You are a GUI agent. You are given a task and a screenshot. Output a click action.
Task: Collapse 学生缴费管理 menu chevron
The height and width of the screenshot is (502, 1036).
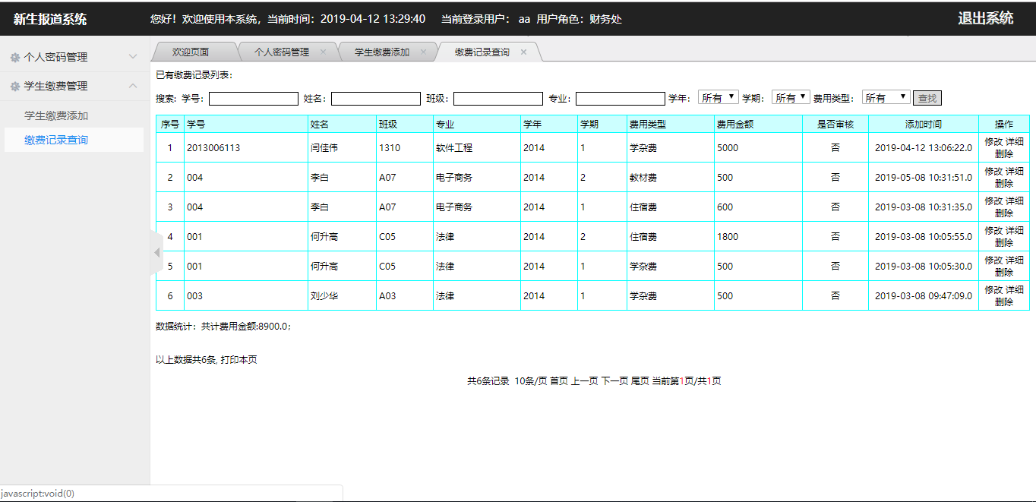click(133, 87)
